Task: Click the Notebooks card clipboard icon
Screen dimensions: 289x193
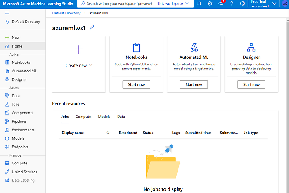Action: pyautogui.click(x=136, y=48)
